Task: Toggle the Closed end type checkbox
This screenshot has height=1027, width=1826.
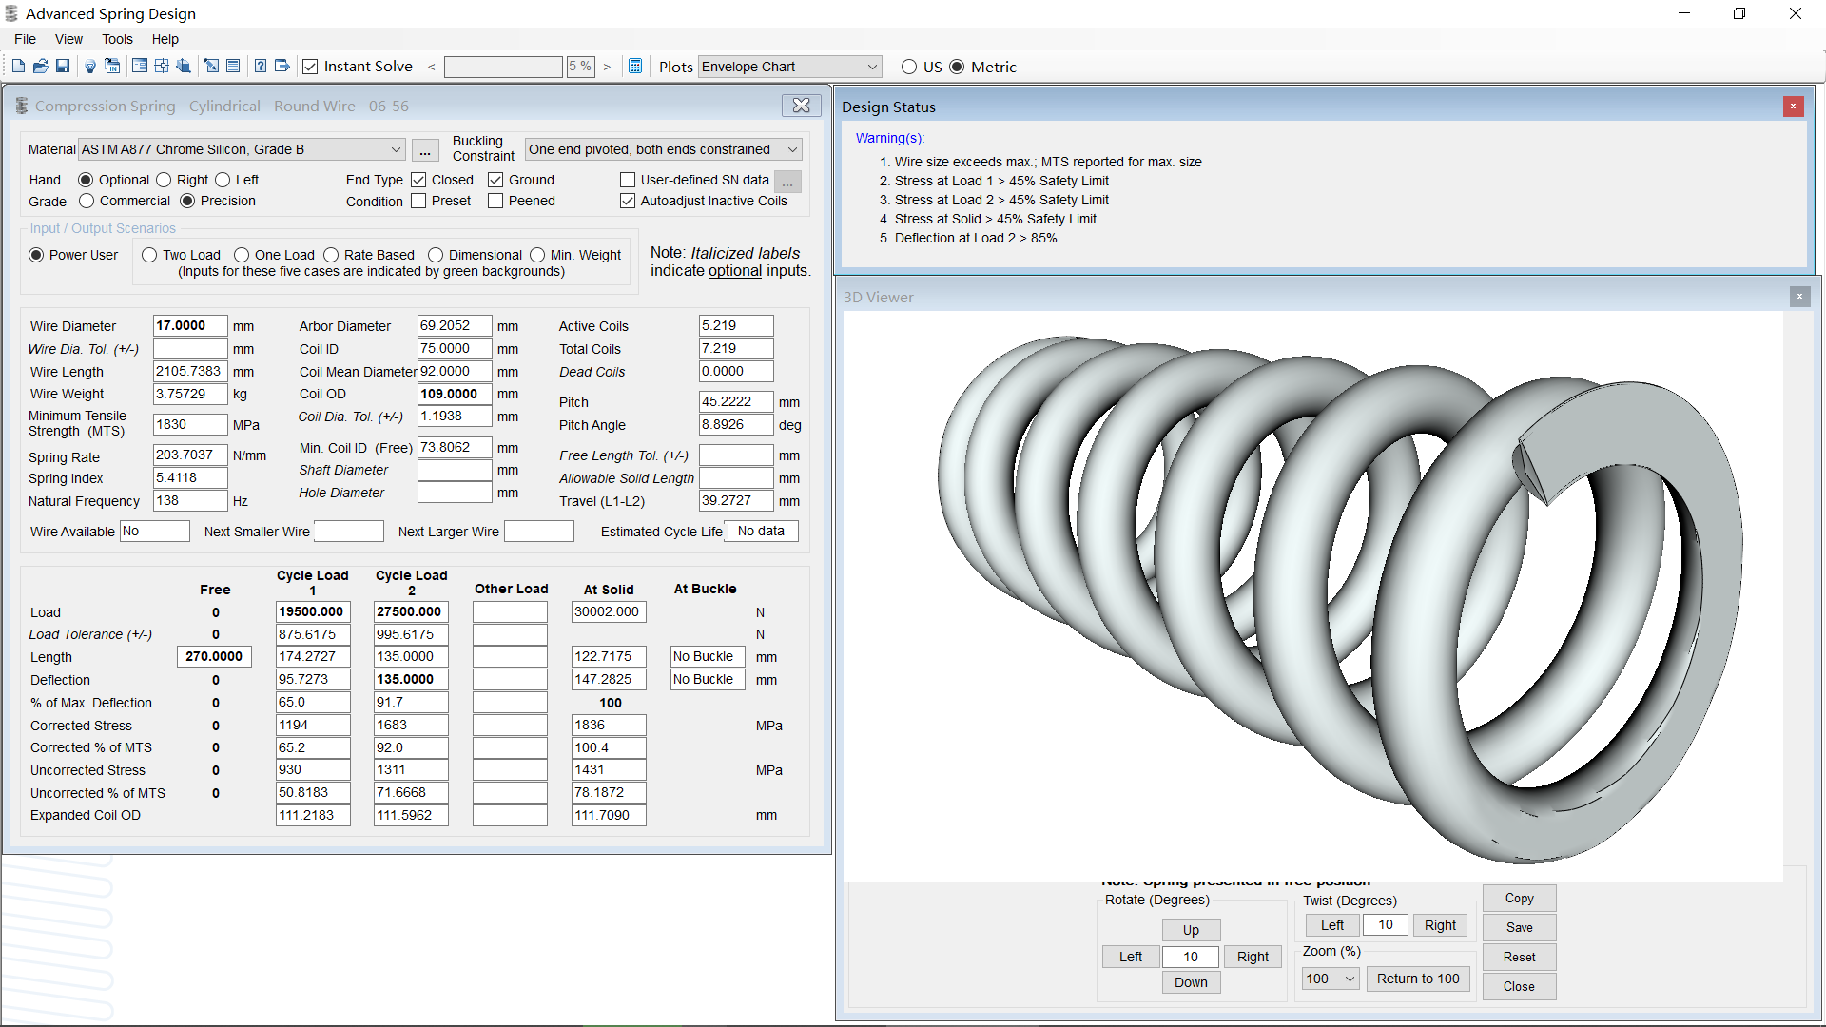Action: point(418,180)
